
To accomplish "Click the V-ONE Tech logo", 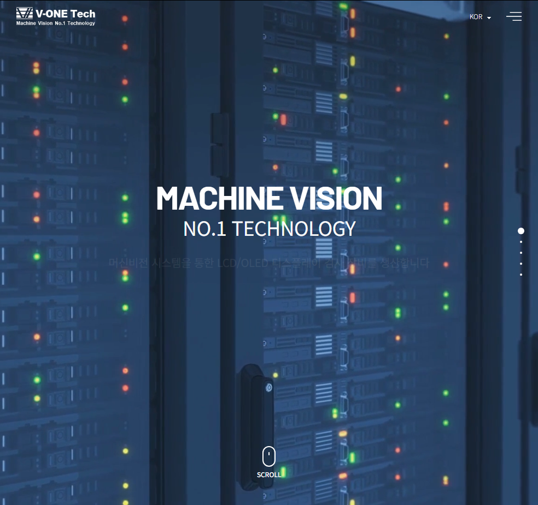I will pos(56,16).
